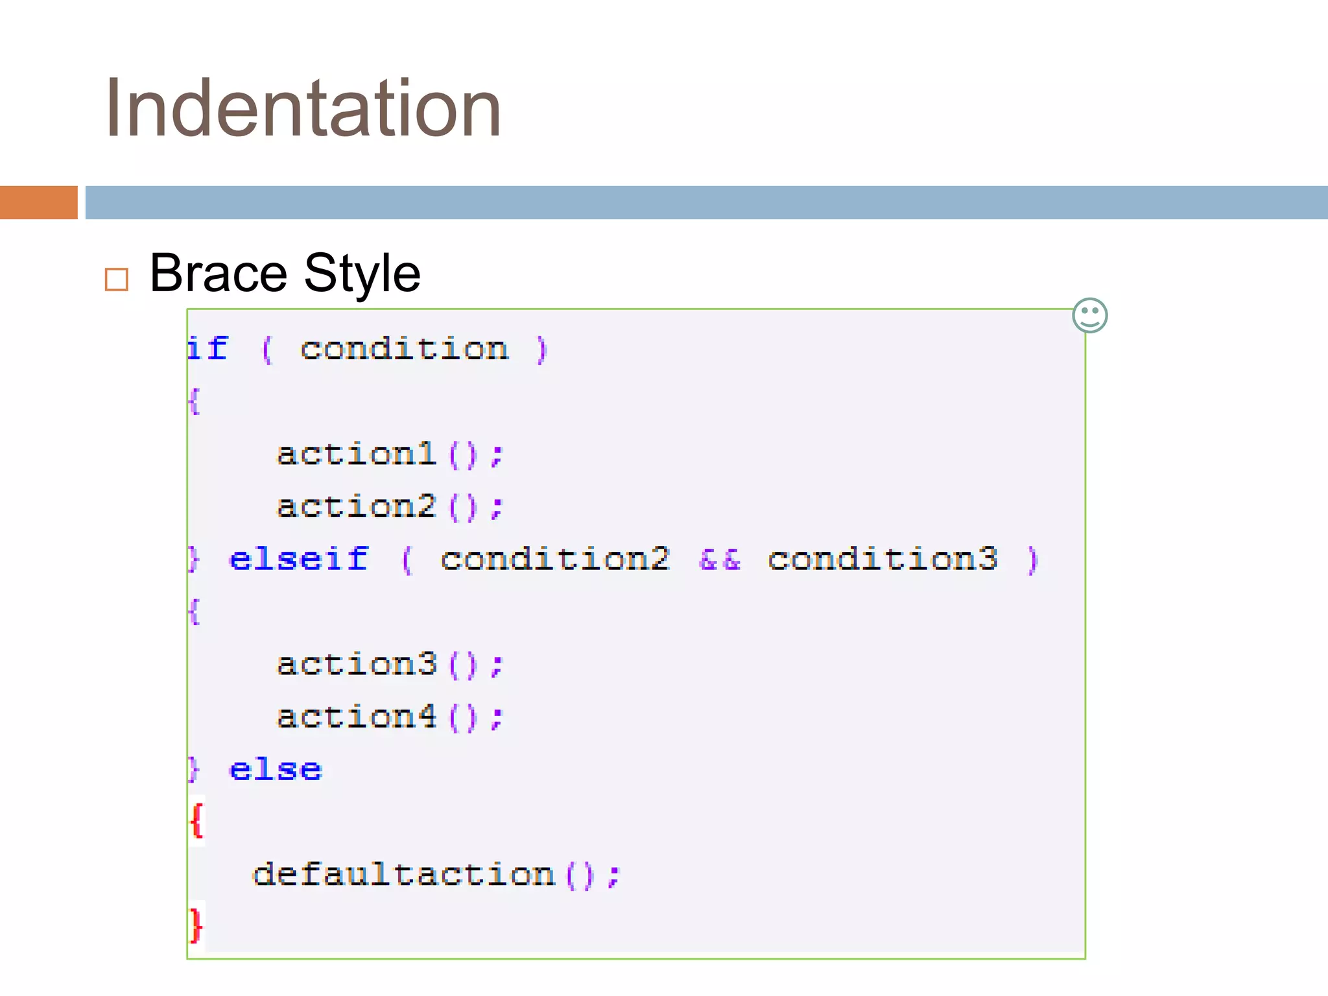1328x996 pixels.
Task: Click the smiley face icon
Action: point(1090,316)
